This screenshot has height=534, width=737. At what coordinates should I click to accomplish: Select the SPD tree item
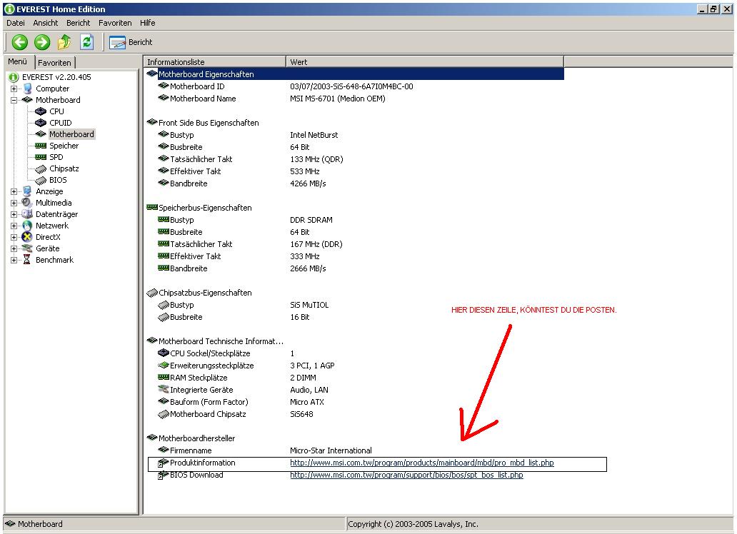[x=56, y=157]
